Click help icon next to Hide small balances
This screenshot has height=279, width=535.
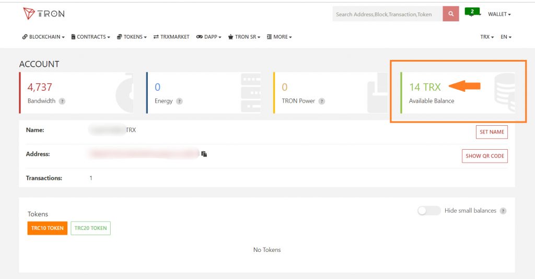pos(503,211)
